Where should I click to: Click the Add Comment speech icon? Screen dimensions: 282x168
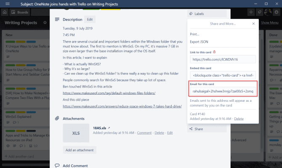pos(57,165)
